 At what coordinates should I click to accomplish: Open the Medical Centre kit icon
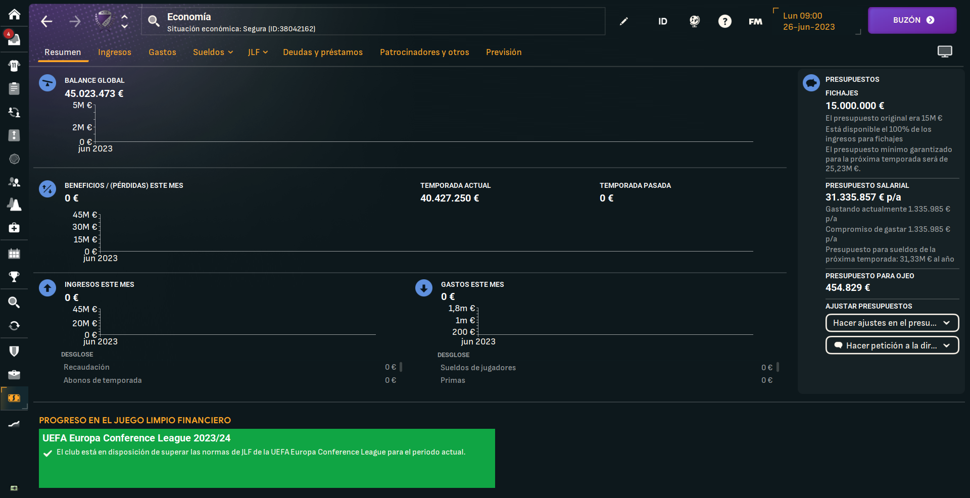pyautogui.click(x=14, y=228)
